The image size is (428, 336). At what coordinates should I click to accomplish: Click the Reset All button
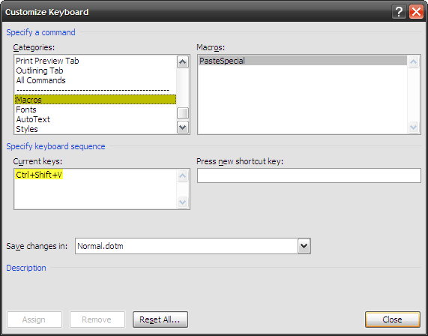pos(160,319)
